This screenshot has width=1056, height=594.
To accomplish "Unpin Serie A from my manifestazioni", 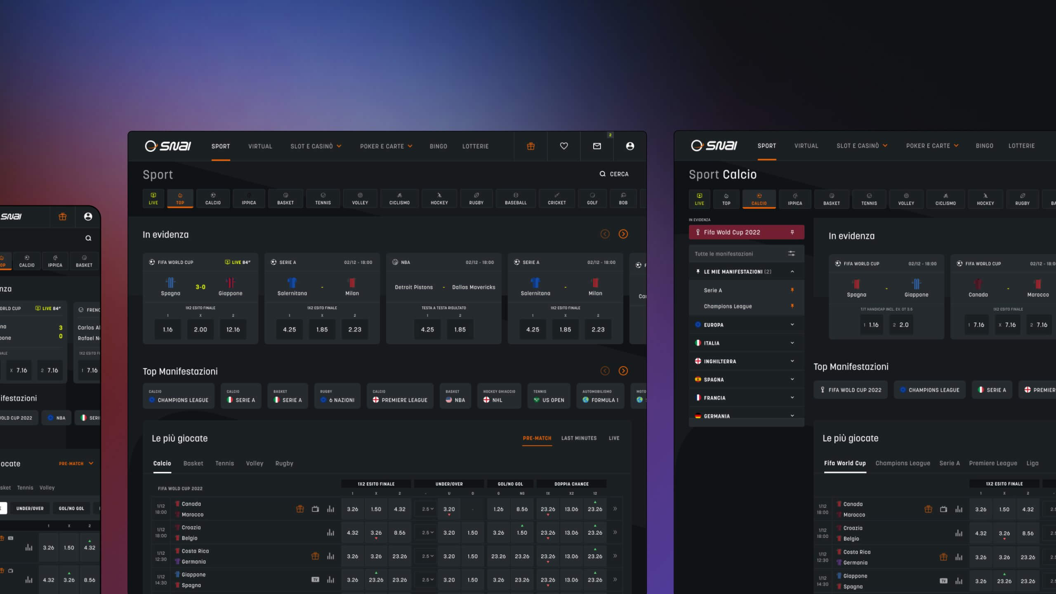I will click(x=792, y=290).
